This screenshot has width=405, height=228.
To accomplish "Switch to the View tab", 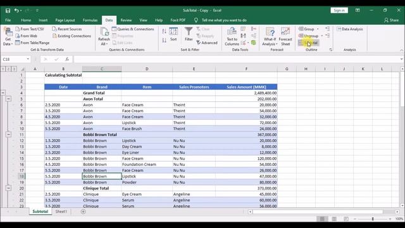I will pos(144,20).
